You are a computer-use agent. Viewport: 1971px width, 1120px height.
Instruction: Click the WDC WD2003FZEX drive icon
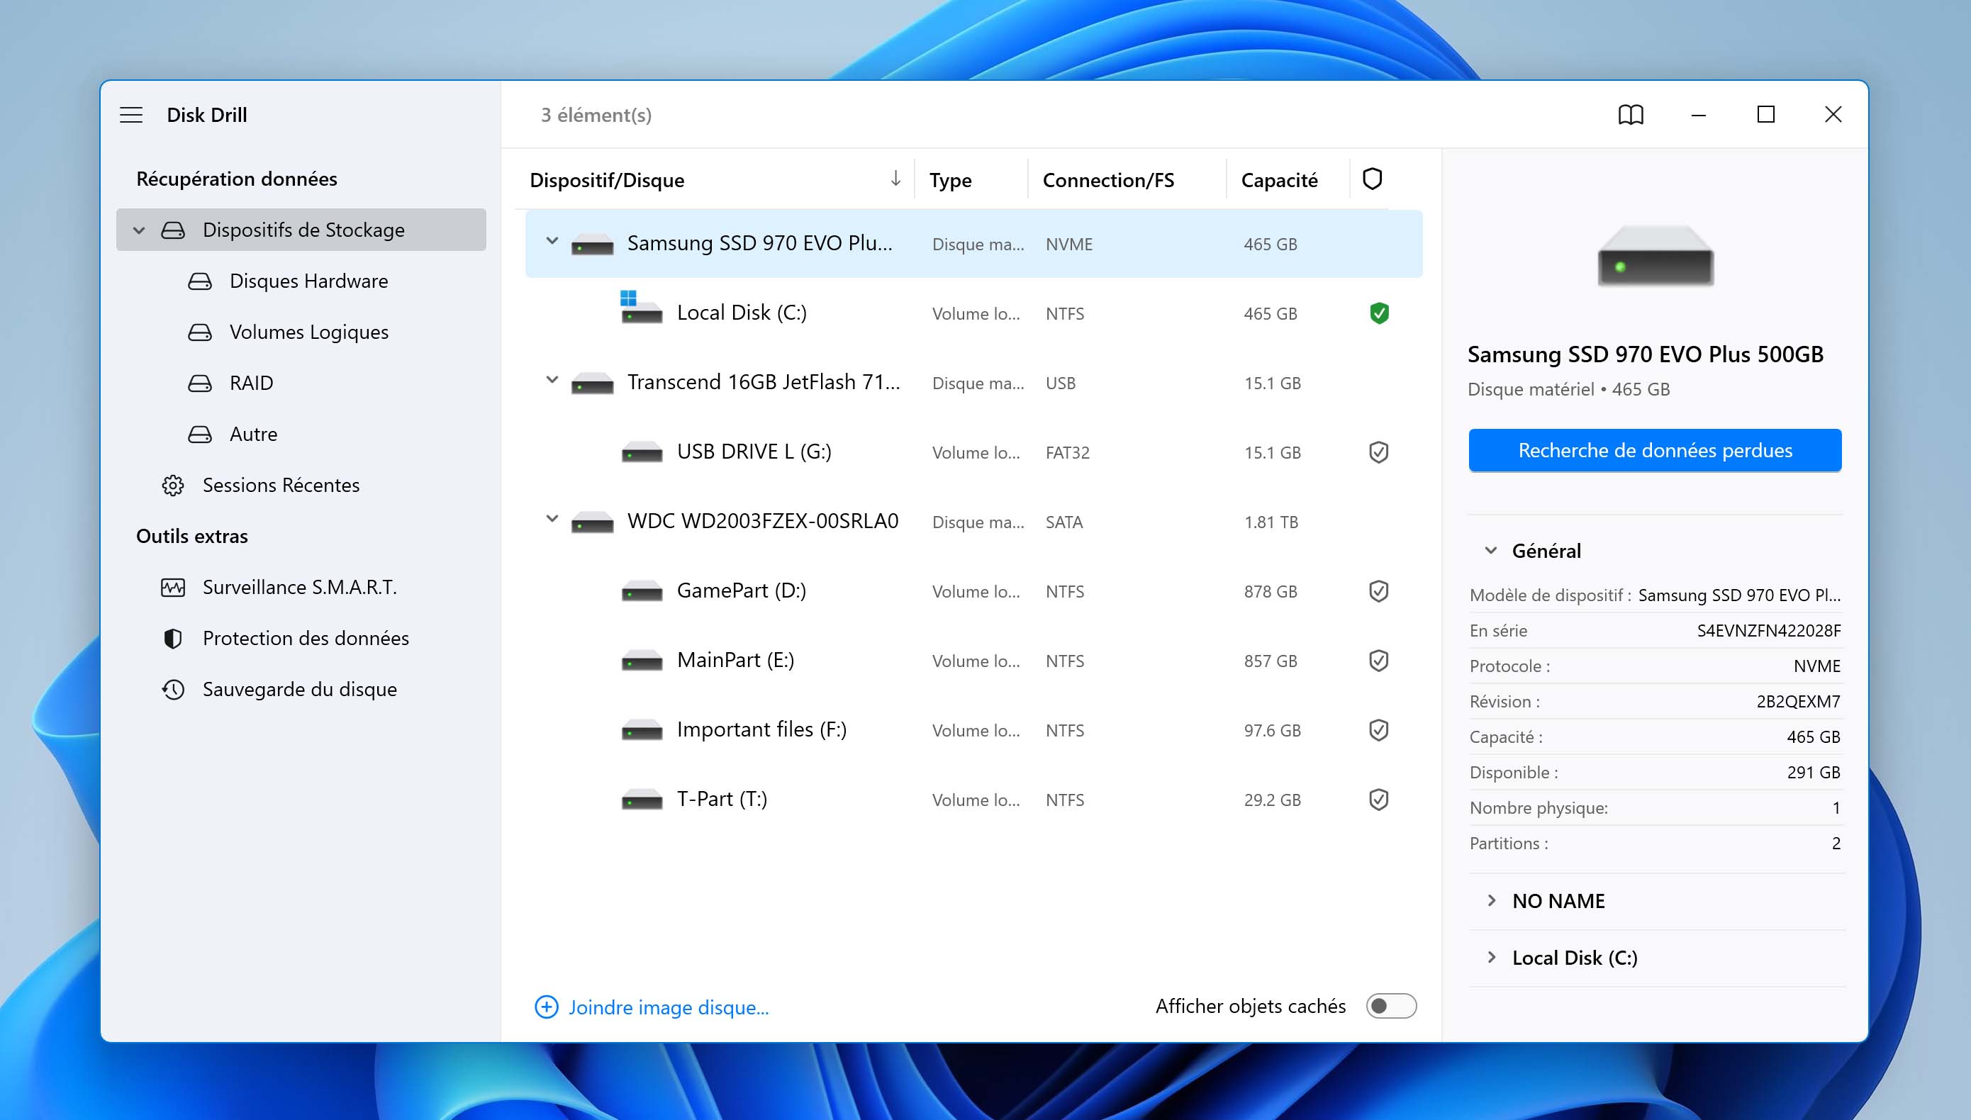(x=593, y=522)
